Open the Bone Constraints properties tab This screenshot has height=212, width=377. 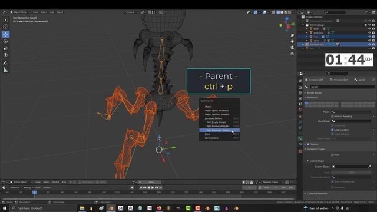click(300, 144)
